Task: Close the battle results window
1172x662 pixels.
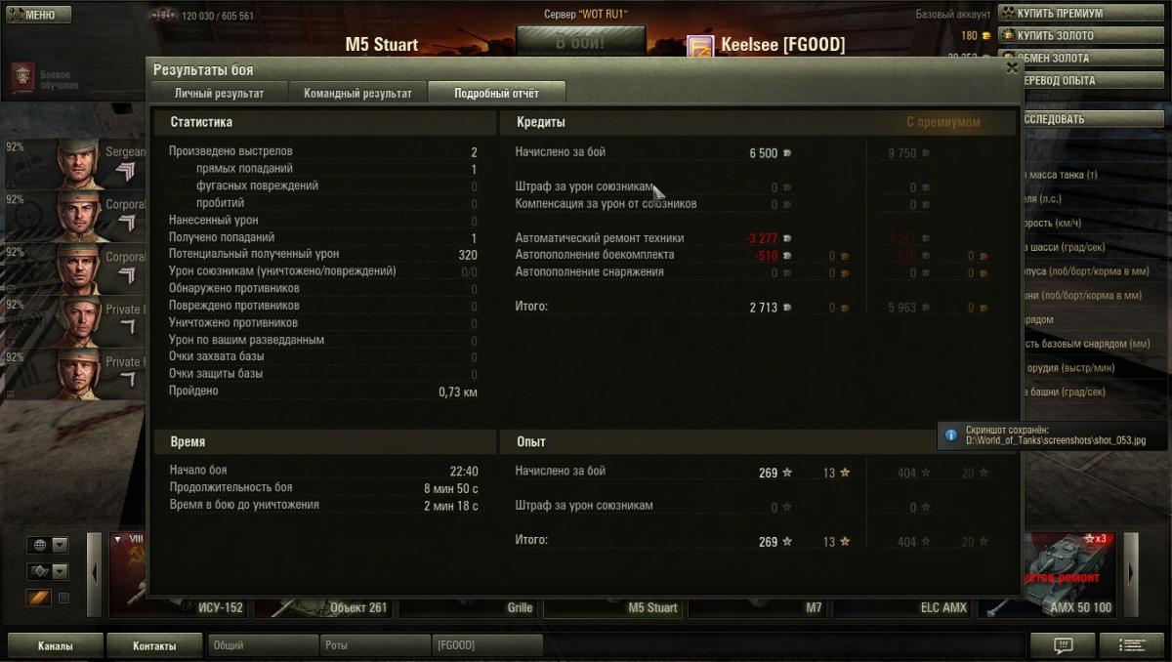Action: [x=1012, y=68]
